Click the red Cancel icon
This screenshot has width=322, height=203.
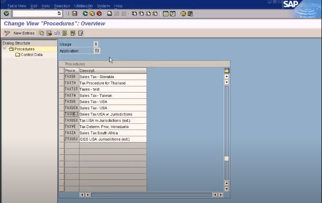[x=99, y=13]
